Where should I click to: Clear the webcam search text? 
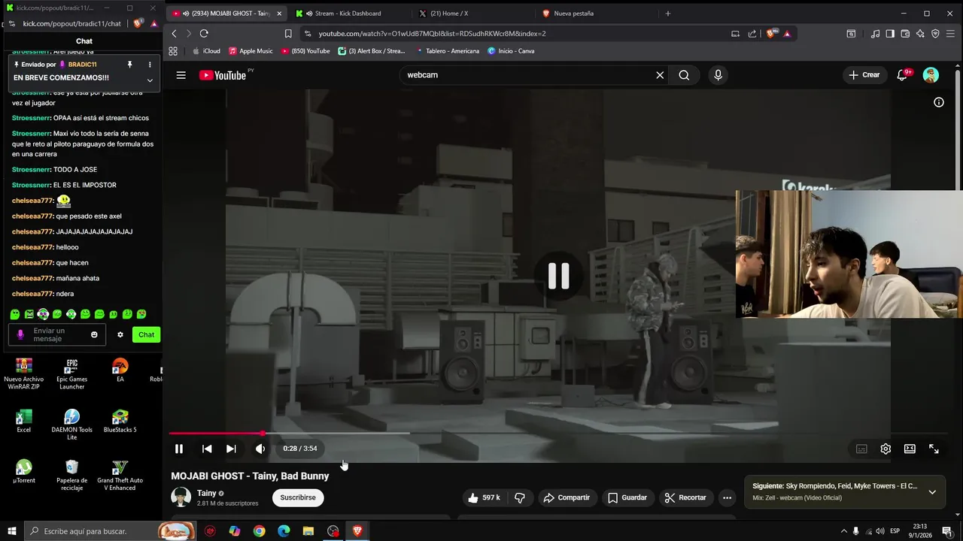point(660,75)
